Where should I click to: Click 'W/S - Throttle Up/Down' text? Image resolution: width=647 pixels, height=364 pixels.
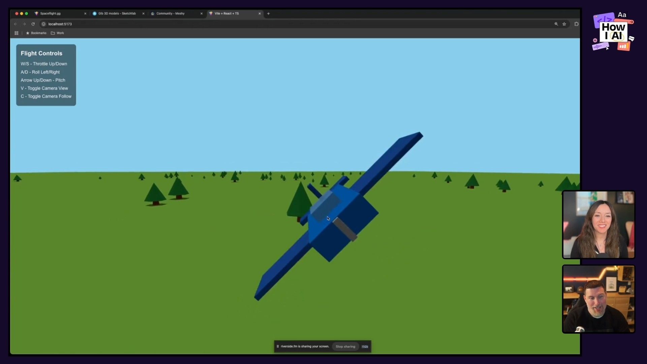[44, 64]
